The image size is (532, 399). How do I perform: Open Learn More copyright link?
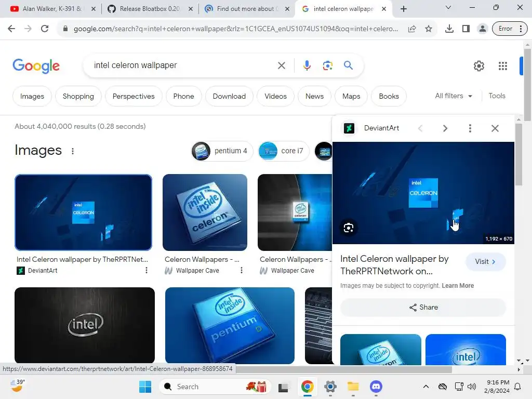point(458,286)
